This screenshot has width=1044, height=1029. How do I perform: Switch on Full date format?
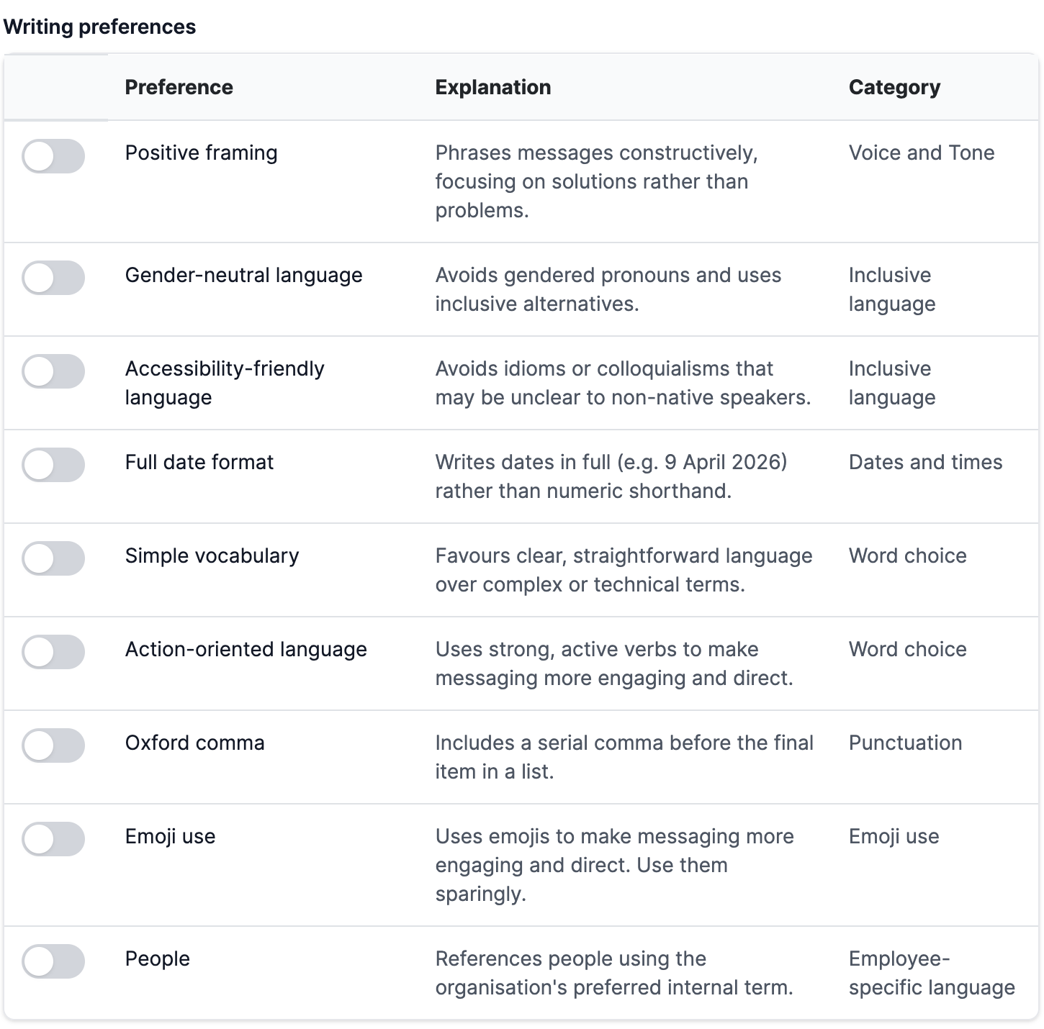coord(53,465)
